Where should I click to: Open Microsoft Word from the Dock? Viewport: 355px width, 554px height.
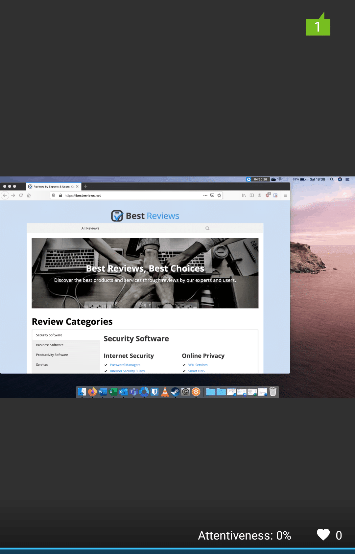pyautogui.click(x=103, y=392)
